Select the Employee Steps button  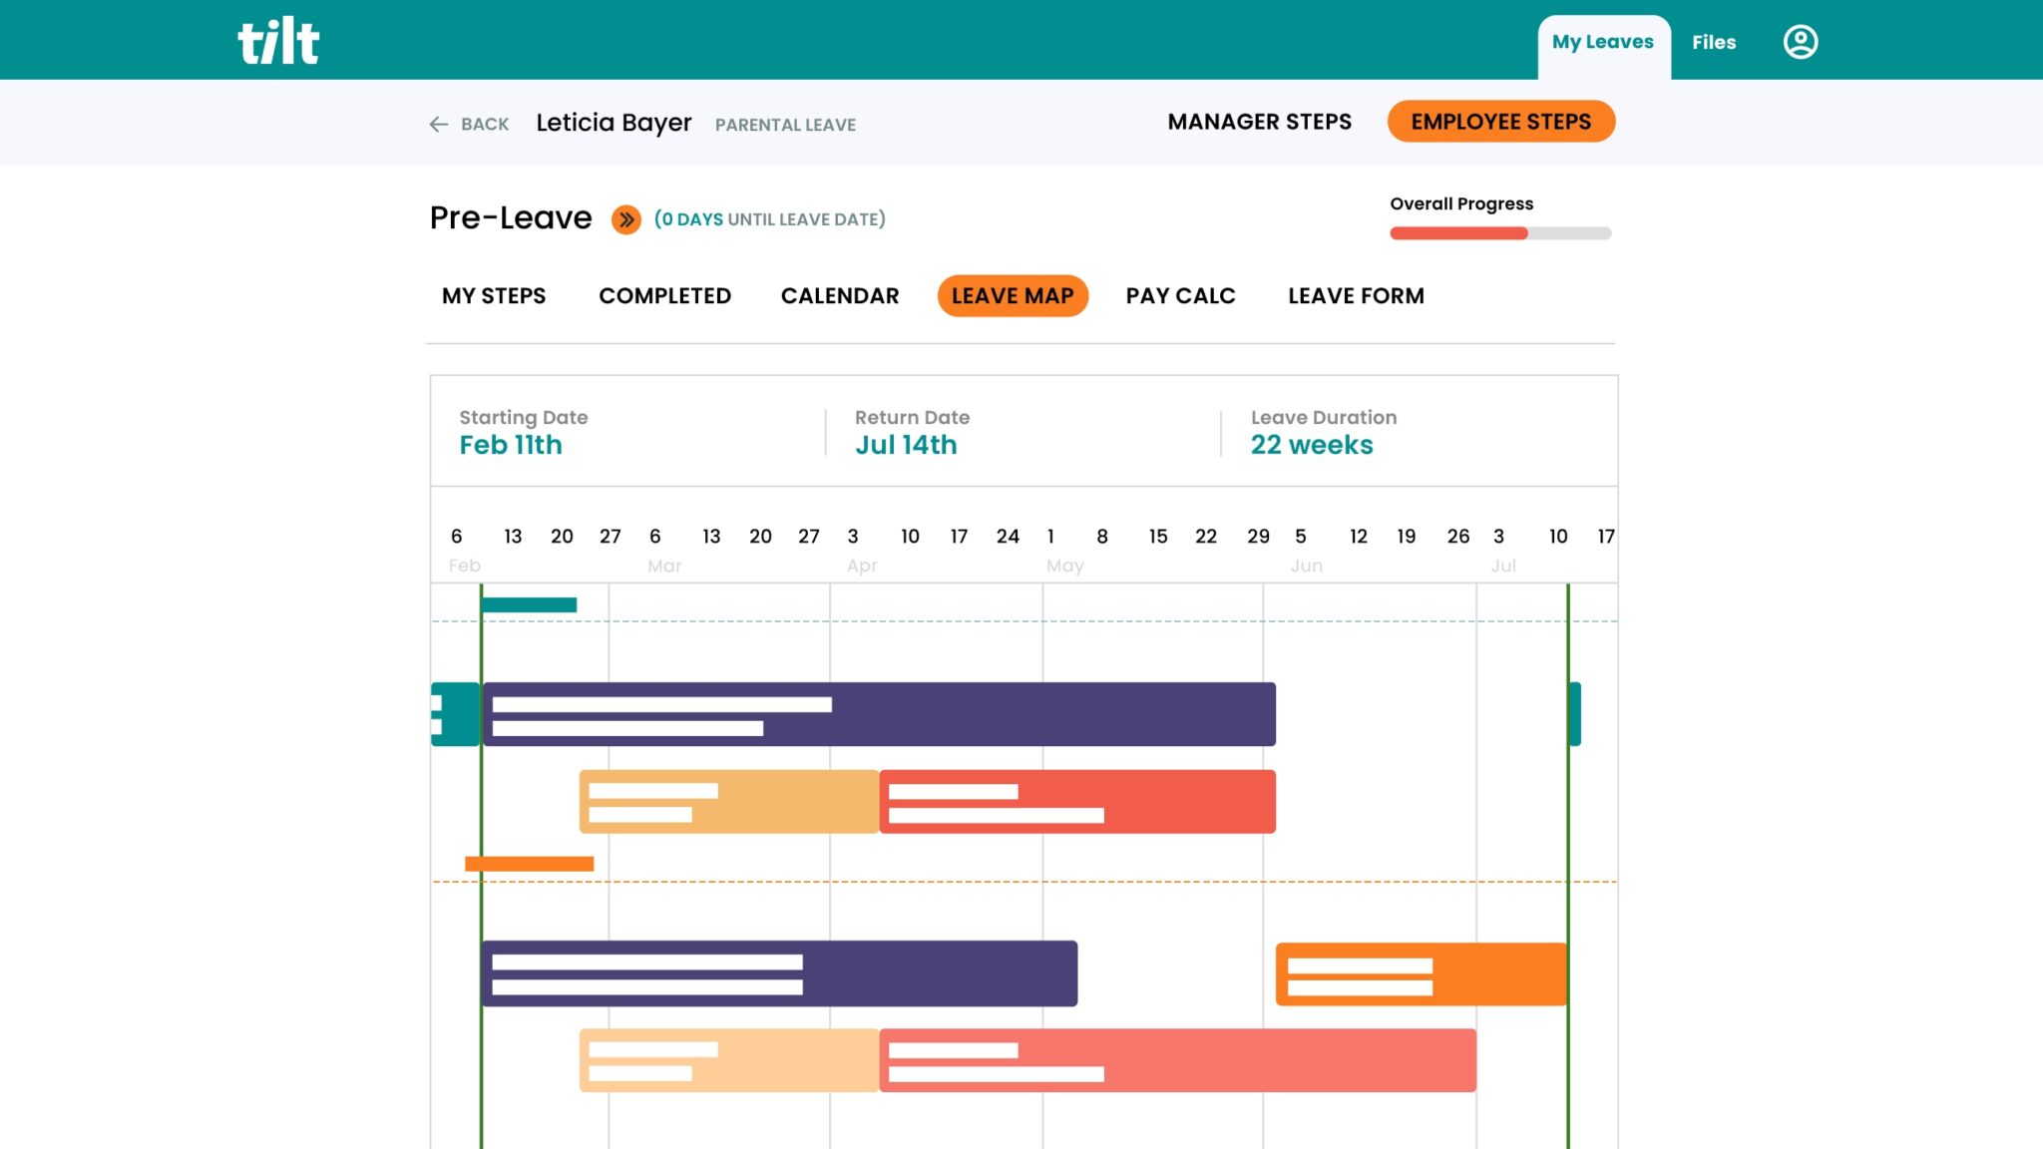point(1500,121)
